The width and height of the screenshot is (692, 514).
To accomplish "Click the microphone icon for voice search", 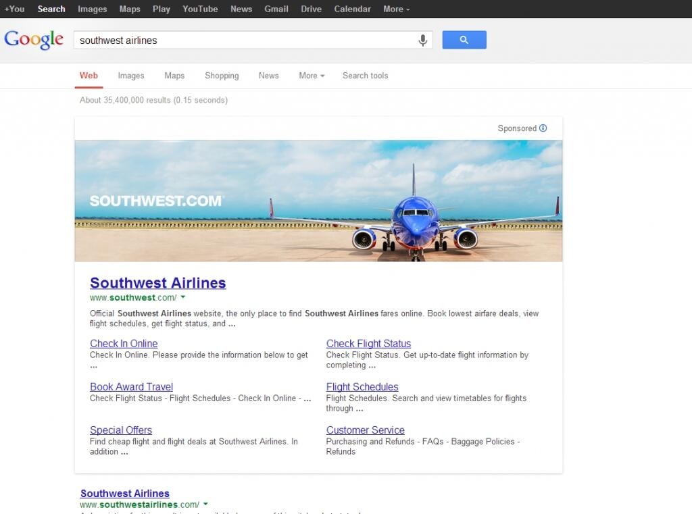I will click(x=423, y=40).
